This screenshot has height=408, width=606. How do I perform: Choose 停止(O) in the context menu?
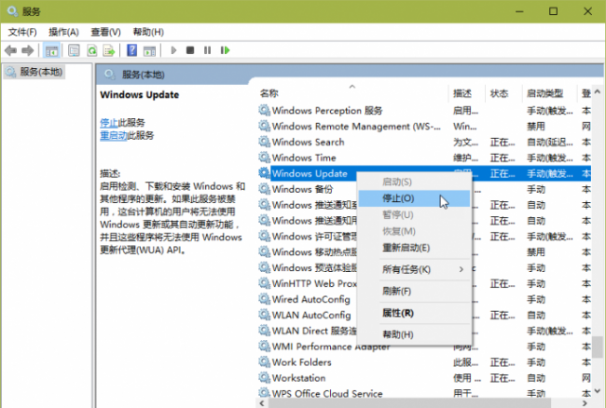(x=414, y=198)
